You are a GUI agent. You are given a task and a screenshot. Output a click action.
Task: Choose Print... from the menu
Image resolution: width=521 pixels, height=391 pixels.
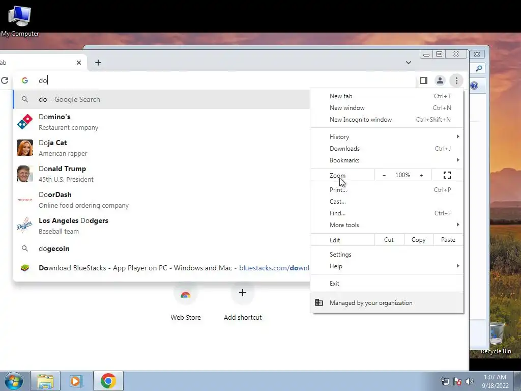[387, 189]
